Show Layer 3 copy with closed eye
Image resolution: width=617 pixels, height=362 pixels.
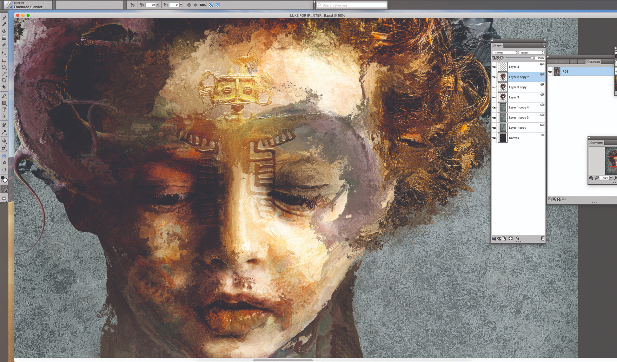pos(494,87)
